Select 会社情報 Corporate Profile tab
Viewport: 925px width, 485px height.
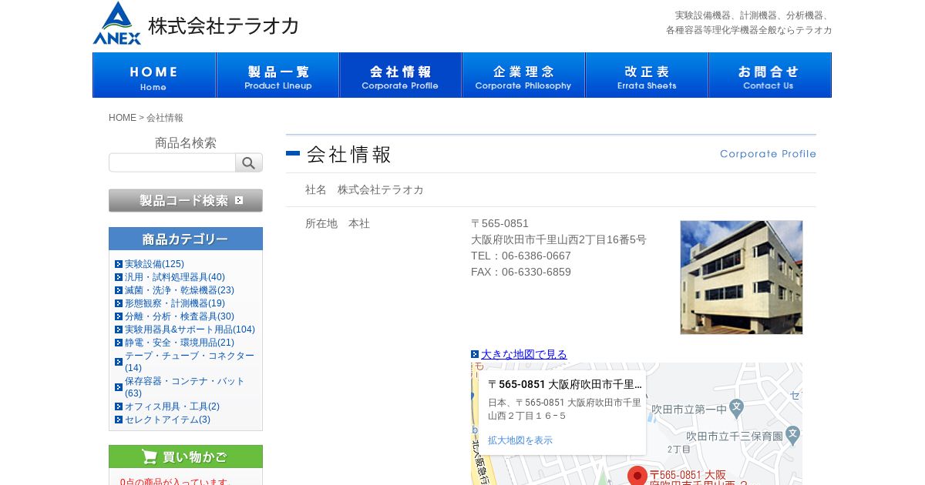coord(400,75)
